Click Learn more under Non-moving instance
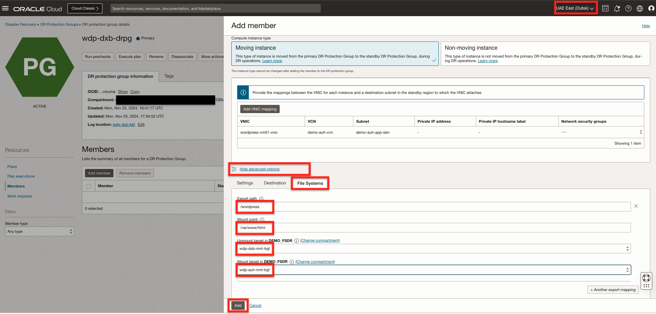The height and width of the screenshot is (314, 656). 488,61
